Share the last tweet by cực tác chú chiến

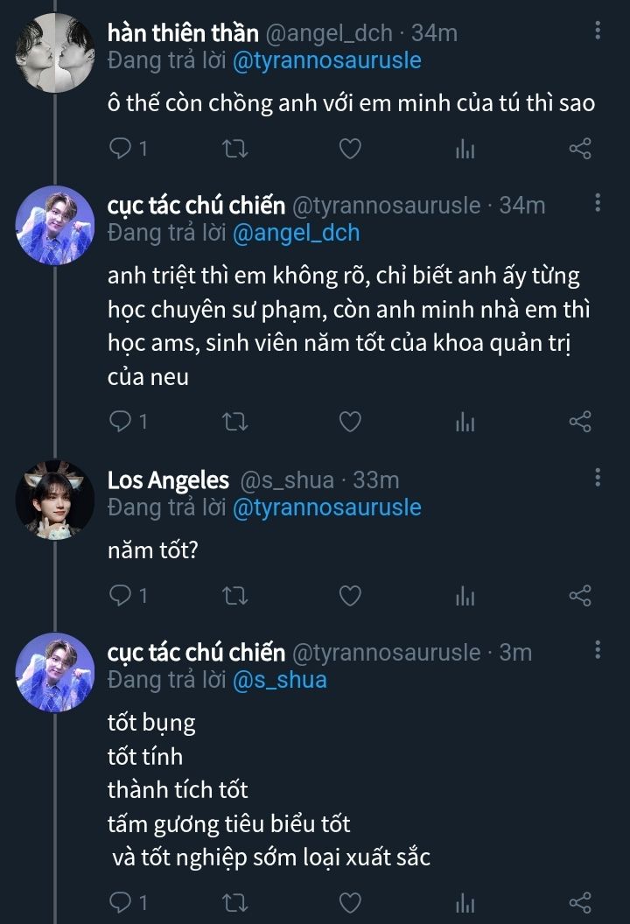coord(580,901)
